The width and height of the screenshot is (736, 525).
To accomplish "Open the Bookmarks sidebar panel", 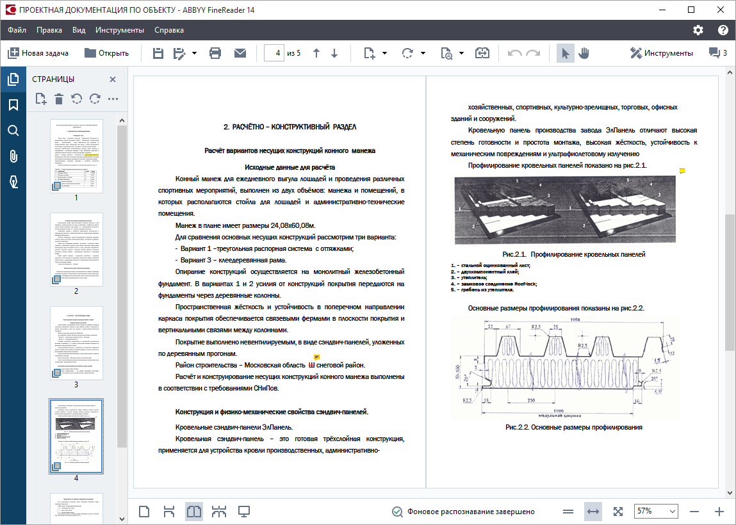I will (x=13, y=105).
